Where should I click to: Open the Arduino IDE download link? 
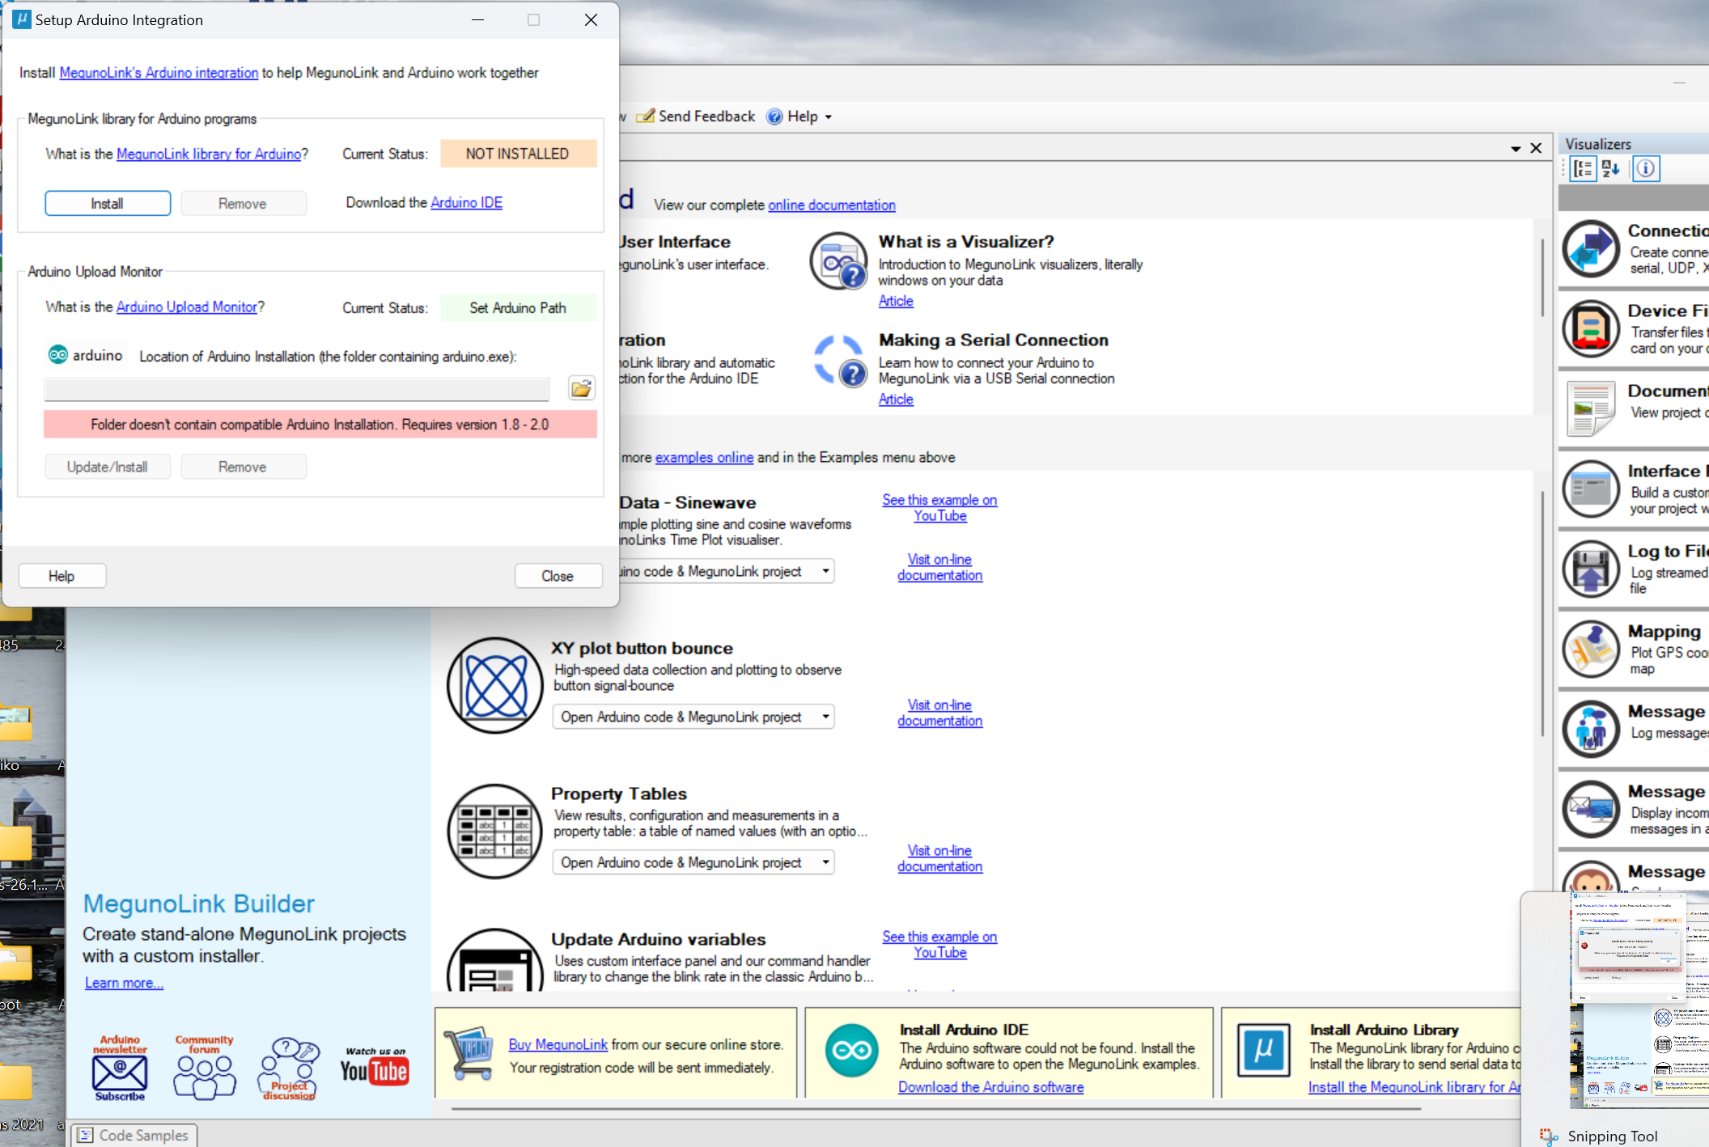[466, 202]
